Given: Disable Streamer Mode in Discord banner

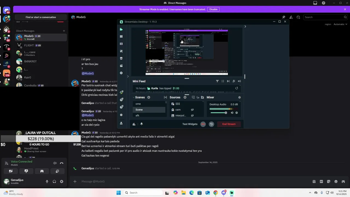Looking at the screenshot, I should tap(213, 9).
